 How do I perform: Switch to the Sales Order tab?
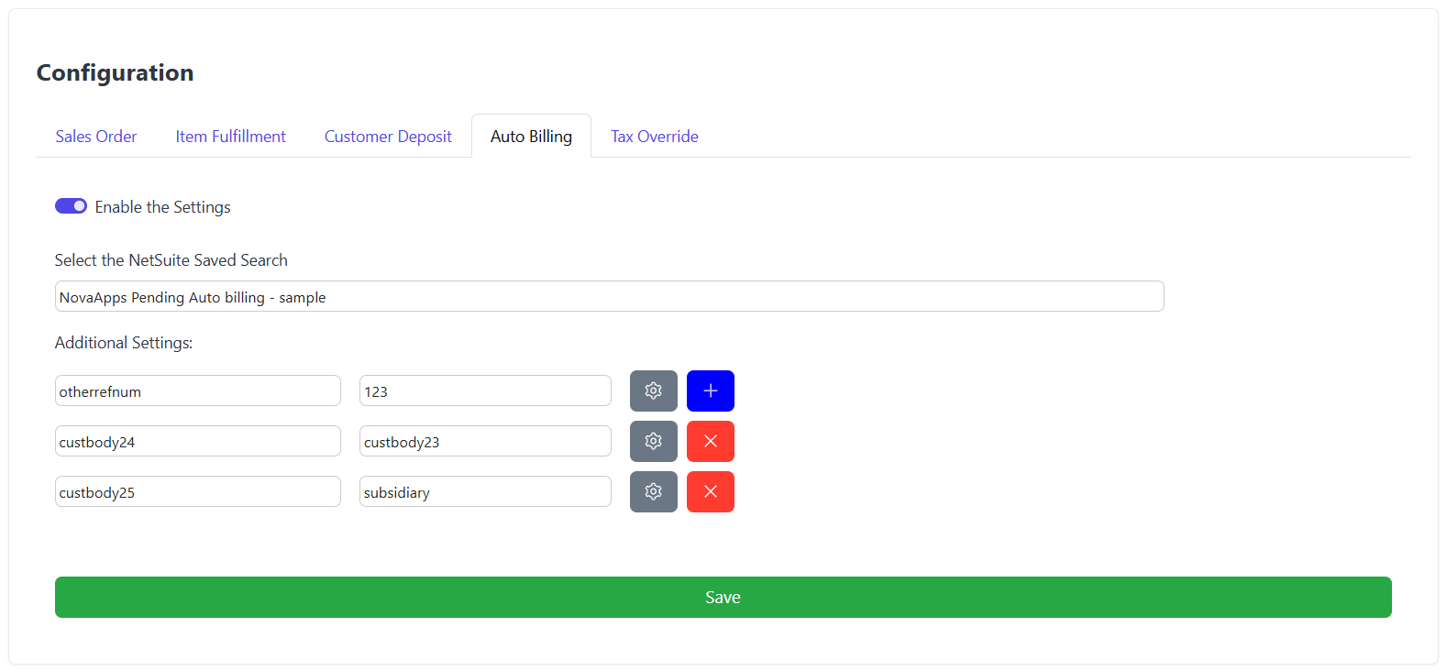[x=96, y=137]
